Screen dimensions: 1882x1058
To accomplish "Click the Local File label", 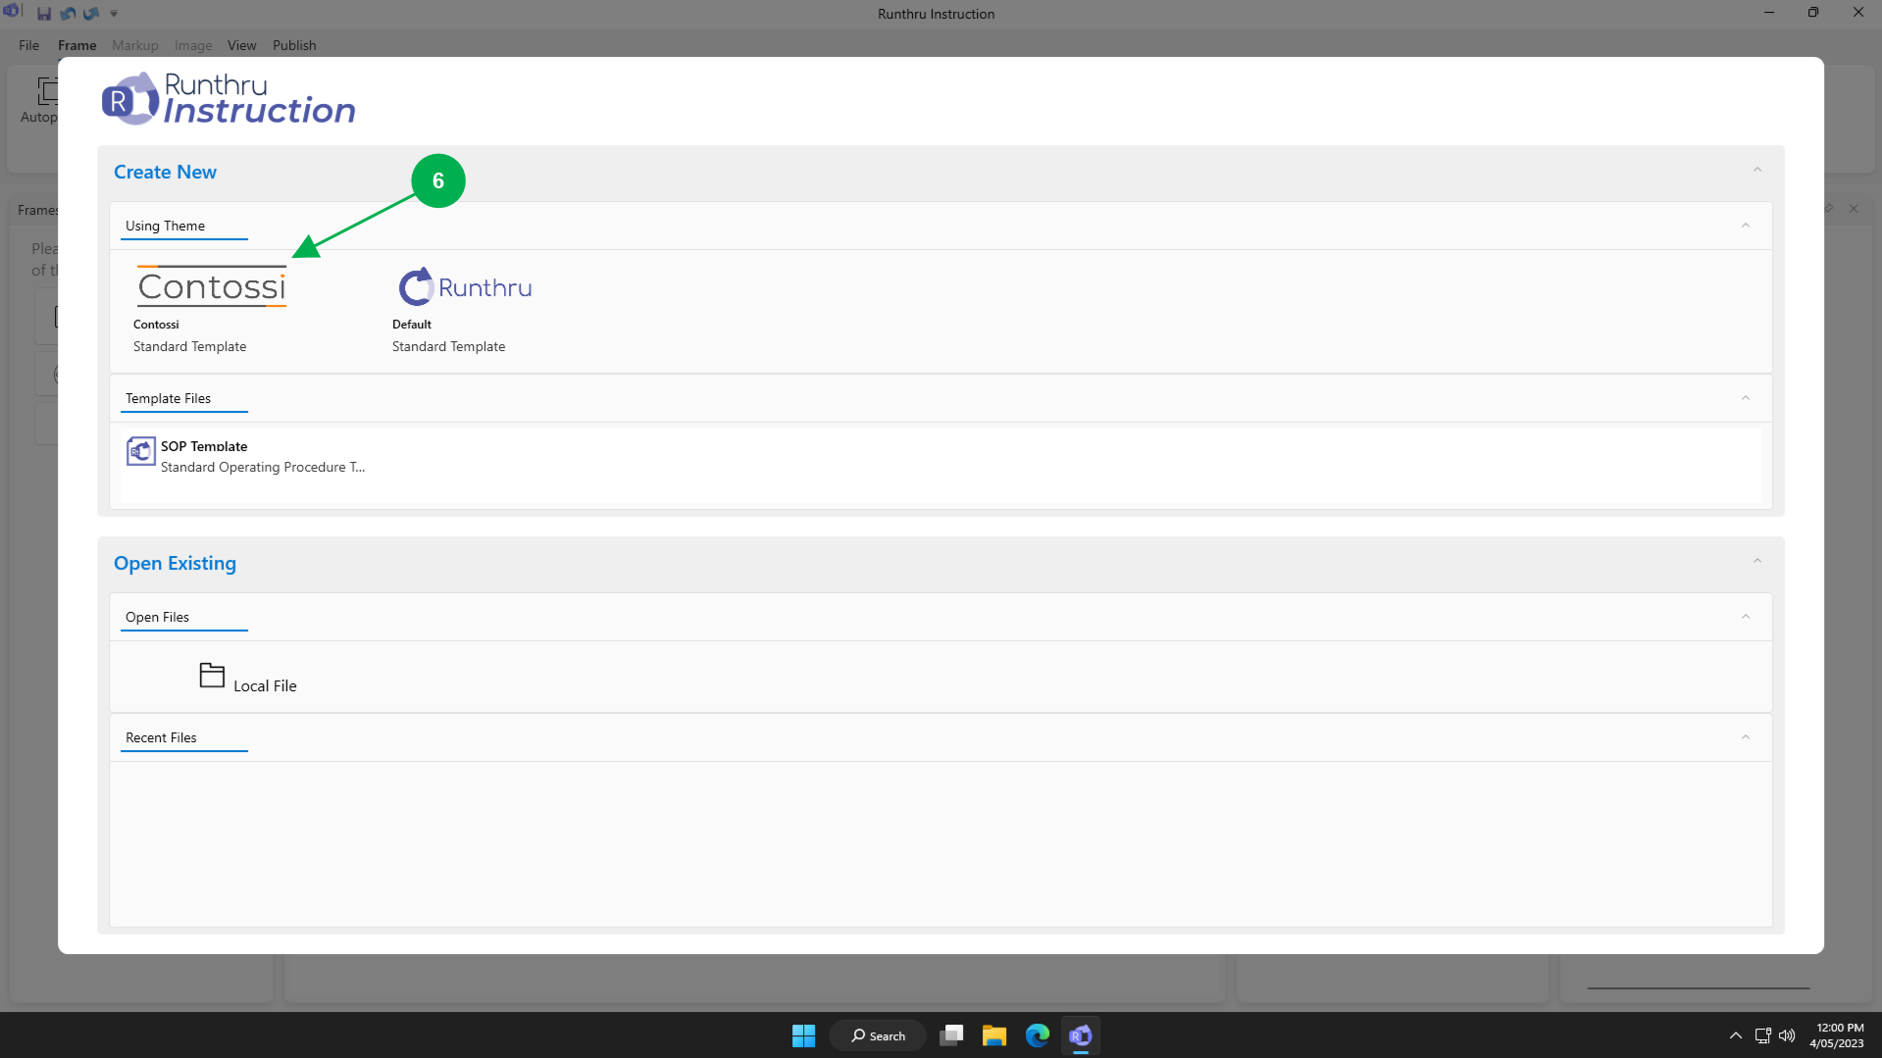I will [x=265, y=686].
